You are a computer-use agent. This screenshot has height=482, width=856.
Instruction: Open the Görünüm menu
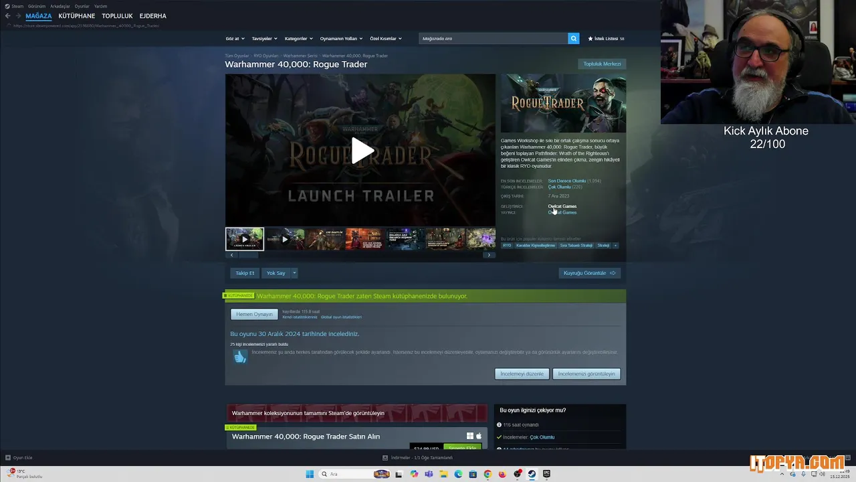tap(37, 6)
